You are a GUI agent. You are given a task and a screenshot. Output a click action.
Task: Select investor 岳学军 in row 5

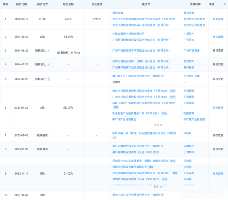pos(117,82)
